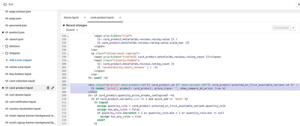Click the assign has_qty_rules = true line
The width and height of the screenshot is (300, 126).
121,117
